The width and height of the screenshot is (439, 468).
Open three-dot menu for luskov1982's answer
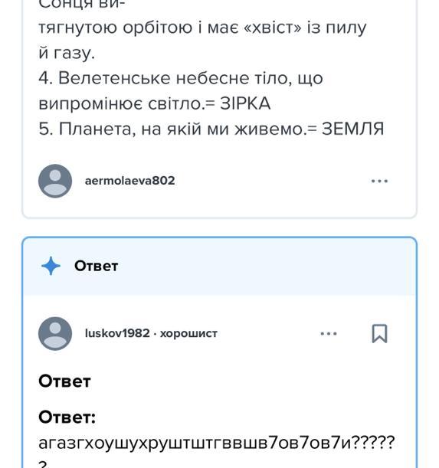pos(329,333)
